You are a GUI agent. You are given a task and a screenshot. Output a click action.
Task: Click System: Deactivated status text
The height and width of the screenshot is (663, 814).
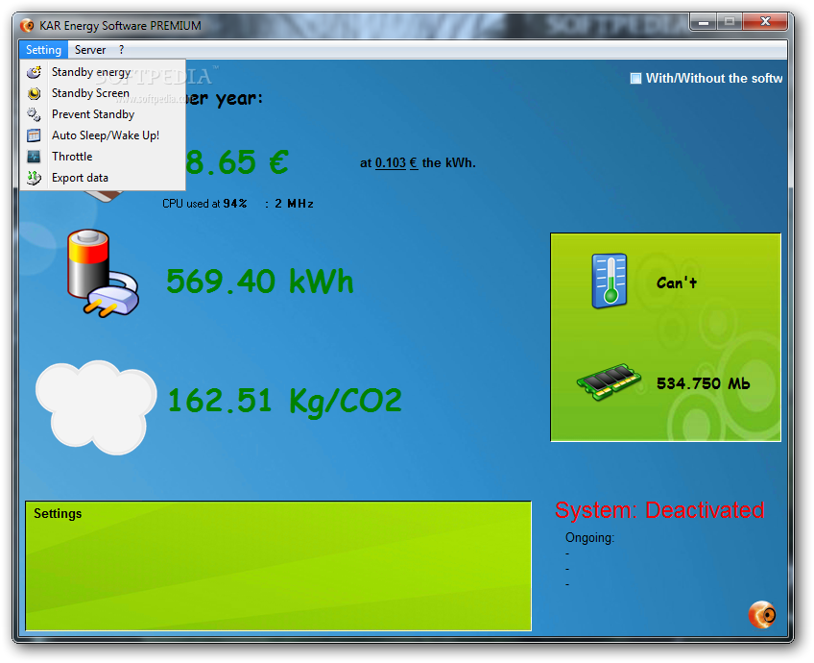[x=659, y=510]
